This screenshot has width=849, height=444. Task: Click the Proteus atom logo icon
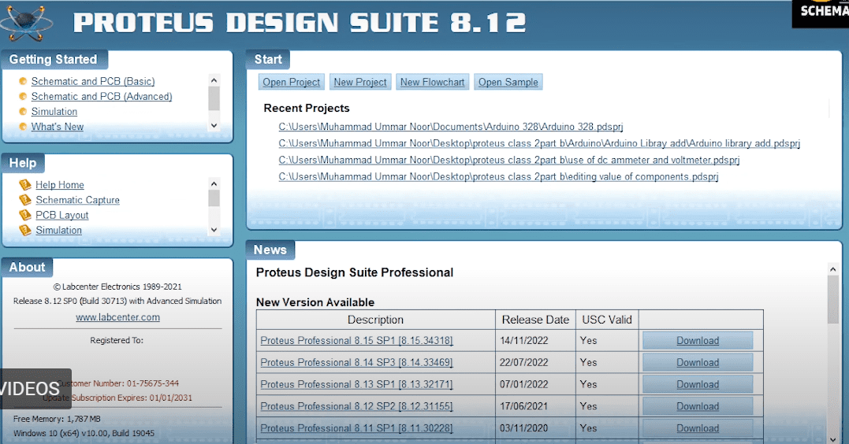click(27, 23)
